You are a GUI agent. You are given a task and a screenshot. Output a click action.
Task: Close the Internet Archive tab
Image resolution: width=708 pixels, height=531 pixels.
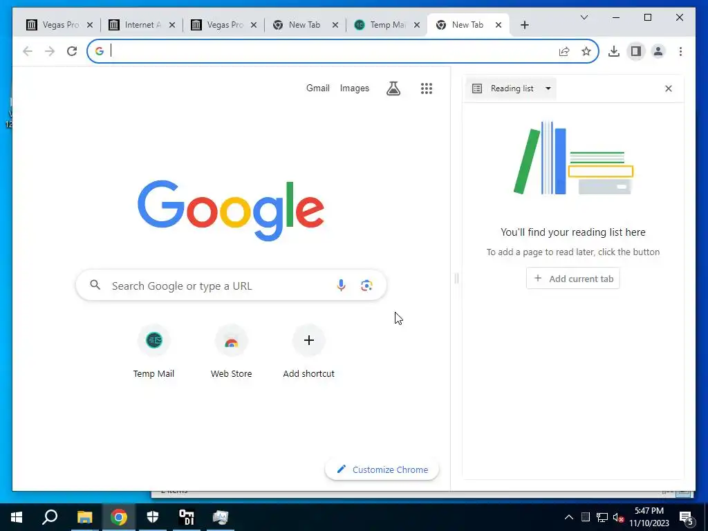tap(172, 25)
